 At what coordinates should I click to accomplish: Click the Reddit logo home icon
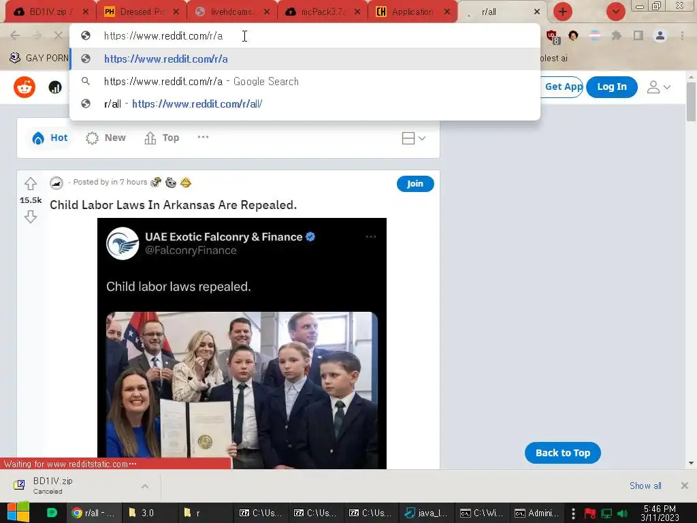point(25,87)
